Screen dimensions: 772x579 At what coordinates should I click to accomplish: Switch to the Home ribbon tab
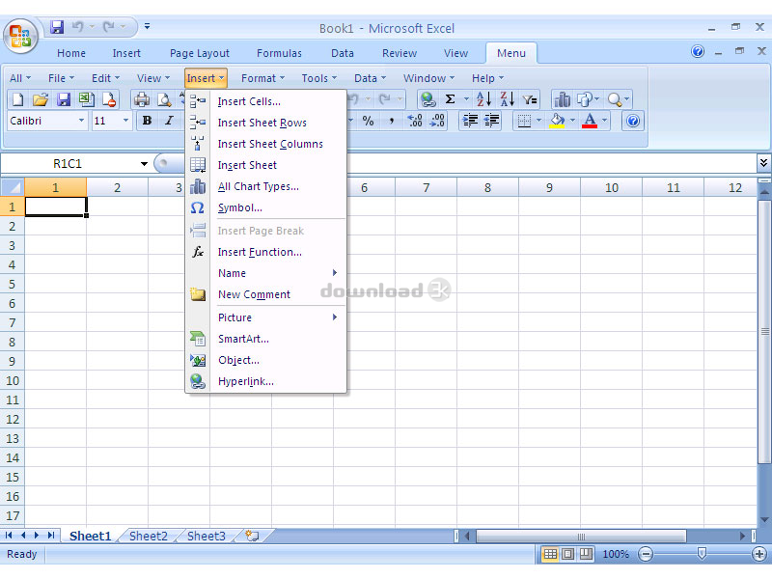coord(71,53)
